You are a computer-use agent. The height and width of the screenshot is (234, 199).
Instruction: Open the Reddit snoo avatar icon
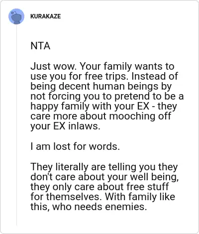point(16,16)
